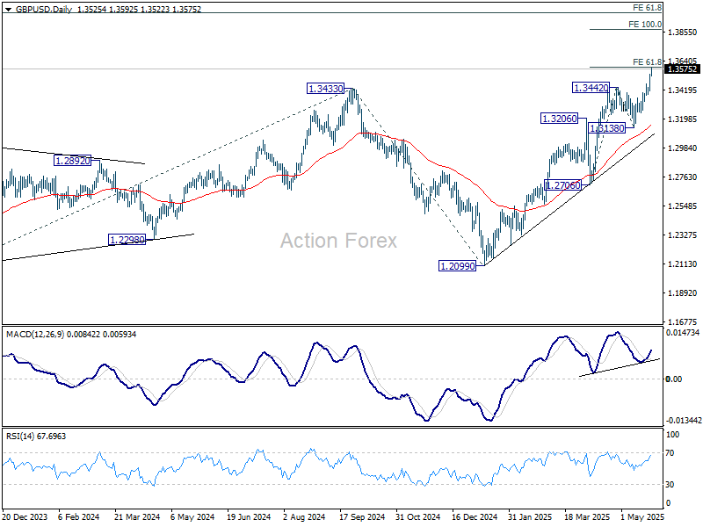The image size is (703, 527).
Task: Click the 1.23275 price axis value
Action: pyautogui.click(x=683, y=235)
